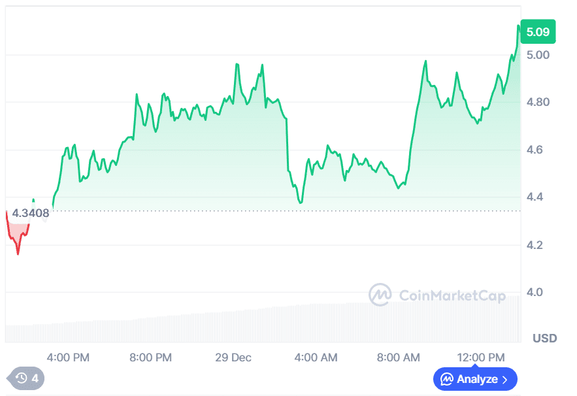Click the USD currency label

[544, 338]
